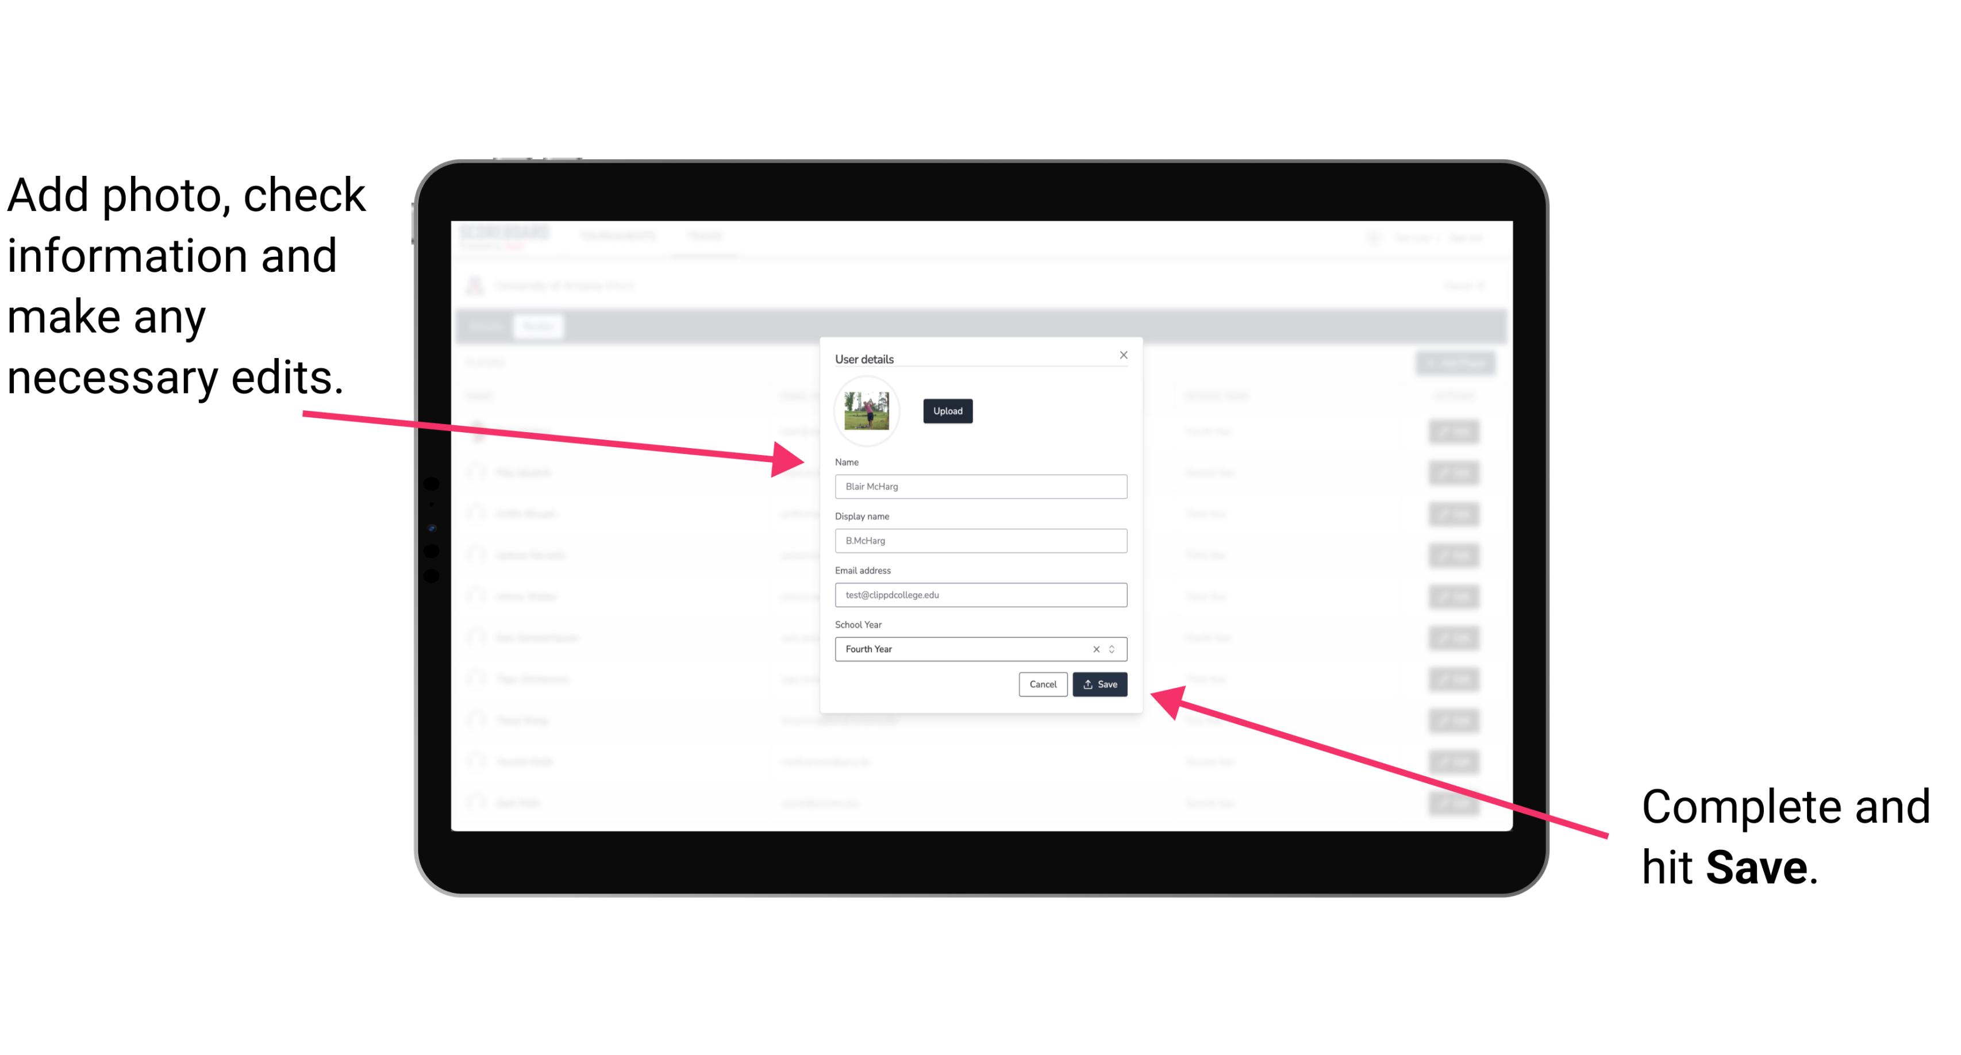Image resolution: width=1961 pixels, height=1055 pixels.
Task: Click the stepper arrows in School Year field
Action: (x=1114, y=648)
